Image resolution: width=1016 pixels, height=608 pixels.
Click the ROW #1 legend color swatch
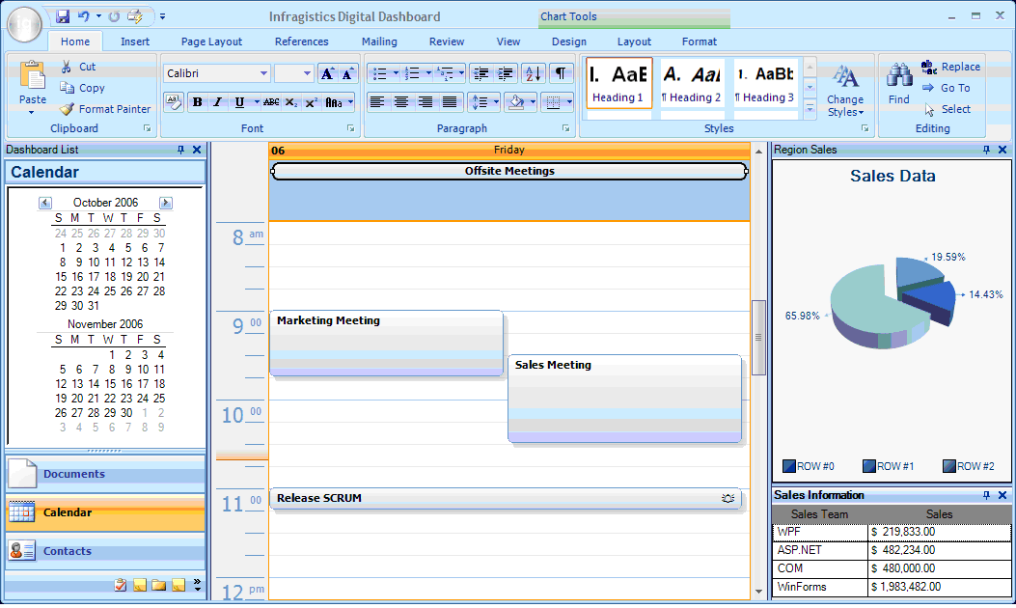pyautogui.click(x=868, y=466)
